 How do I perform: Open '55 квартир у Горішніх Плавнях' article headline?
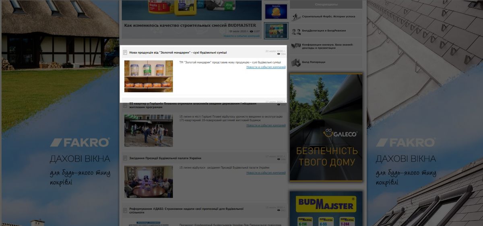tap(193, 105)
